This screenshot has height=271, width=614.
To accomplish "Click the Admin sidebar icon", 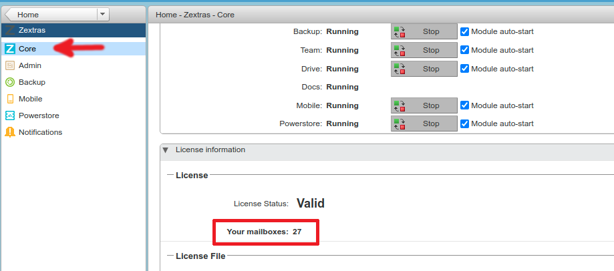I will [10, 65].
